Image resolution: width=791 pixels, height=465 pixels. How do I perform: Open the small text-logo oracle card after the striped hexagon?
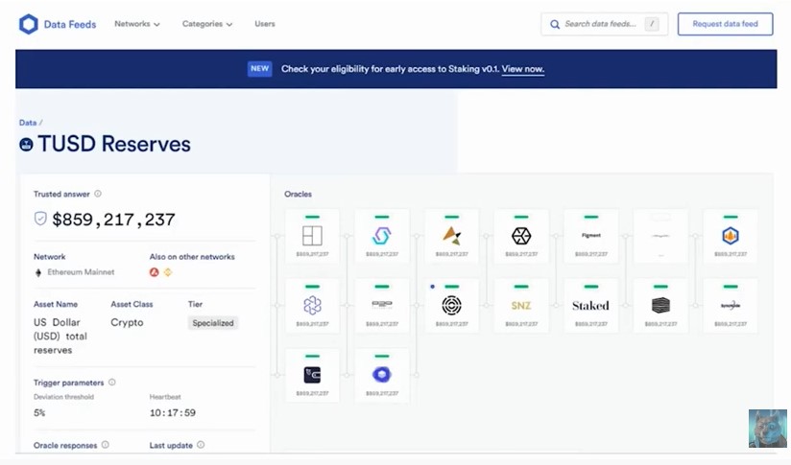pyautogui.click(x=730, y=305)
